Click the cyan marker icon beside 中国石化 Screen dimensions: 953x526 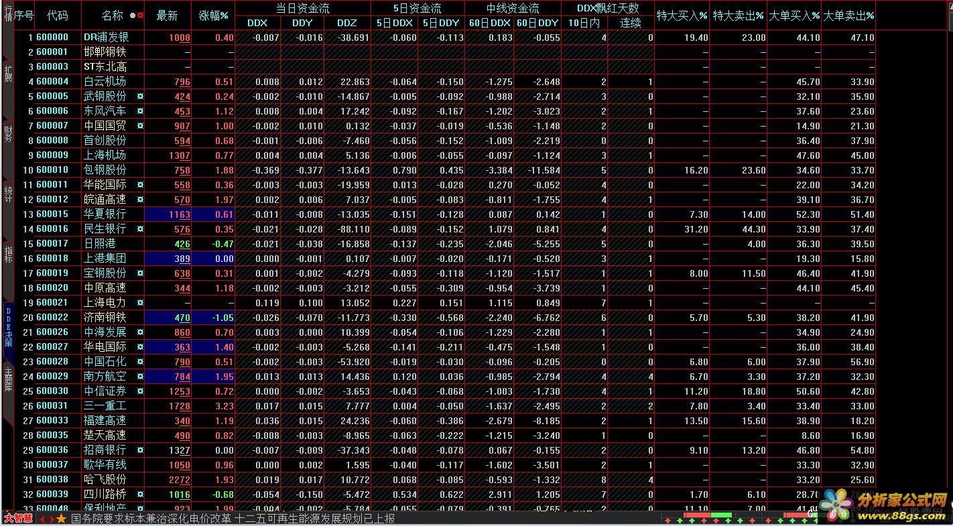point(140,362)
